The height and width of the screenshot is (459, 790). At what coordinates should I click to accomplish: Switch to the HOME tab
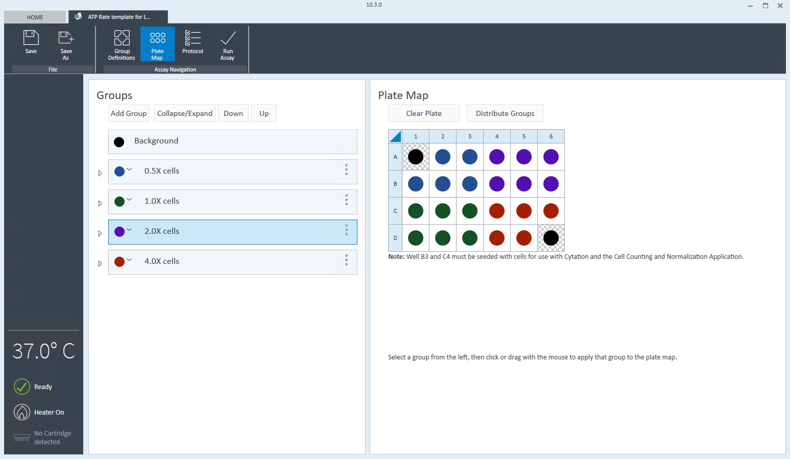pos(35,17)
